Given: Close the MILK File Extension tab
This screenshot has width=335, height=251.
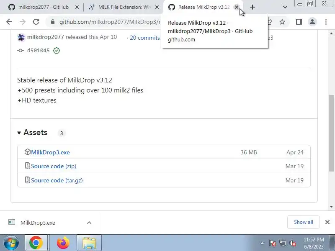Looking at the screenshot, I should 157,7.
